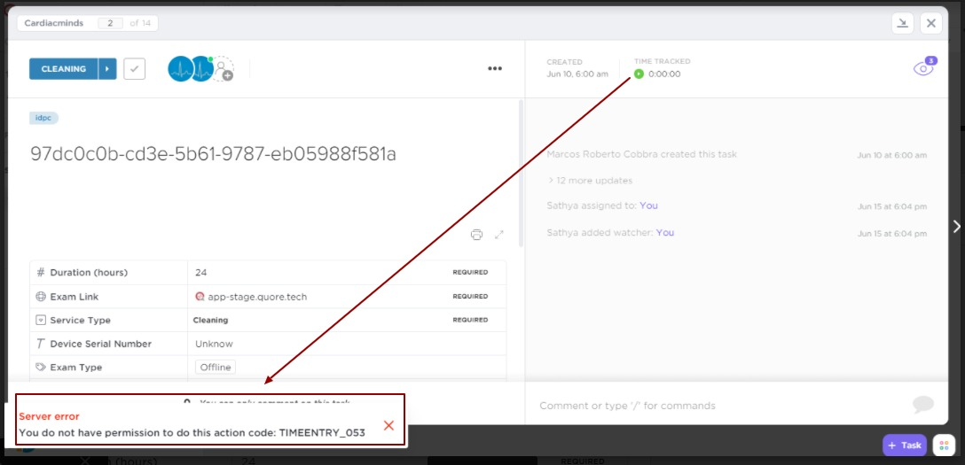
Task: Print the custom fields with printer icon
Action: pyautogui.click(x=476, y=235)
